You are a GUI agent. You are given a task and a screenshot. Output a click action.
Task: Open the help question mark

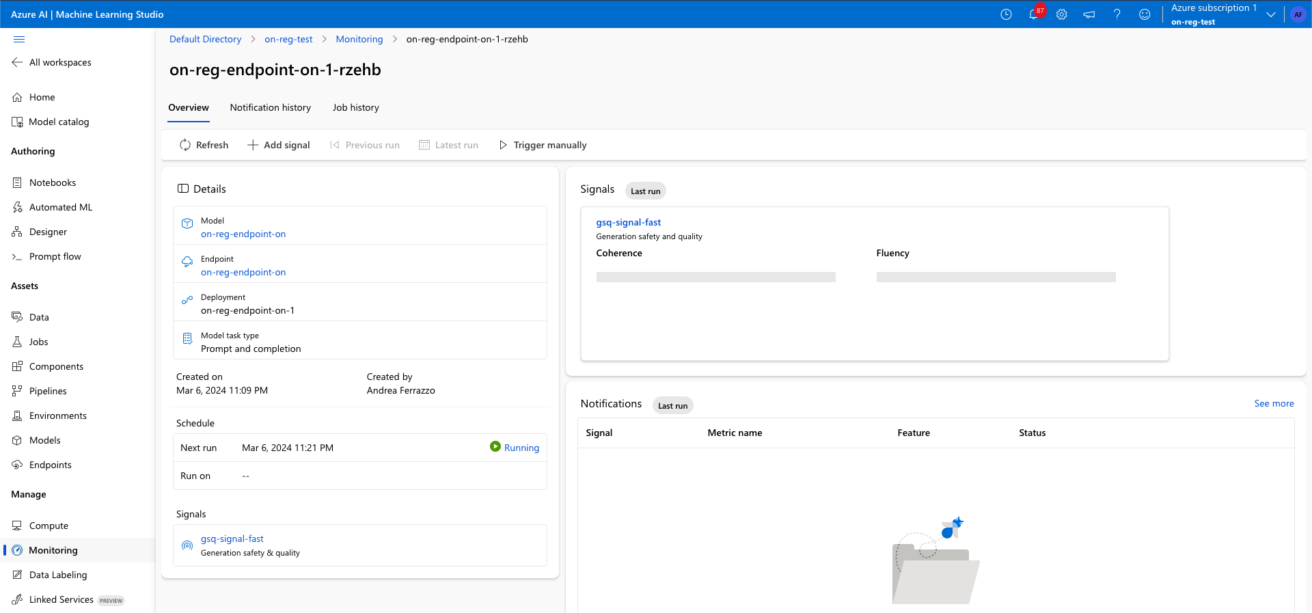(1117, 14)
